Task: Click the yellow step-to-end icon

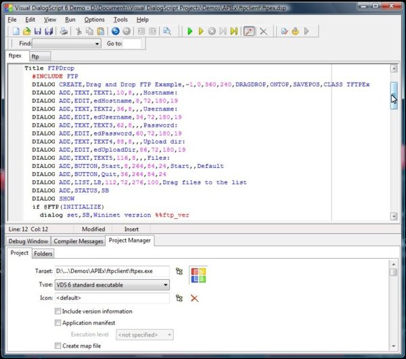Action: coord(234,31)
